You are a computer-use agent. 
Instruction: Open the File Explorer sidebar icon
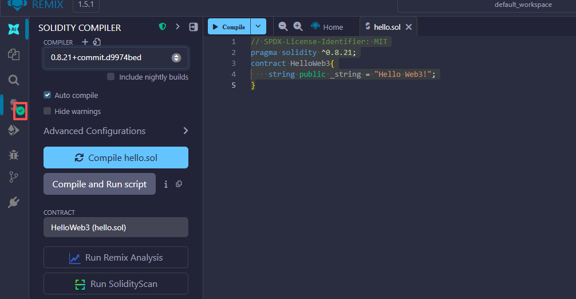(x=14, y=54)
